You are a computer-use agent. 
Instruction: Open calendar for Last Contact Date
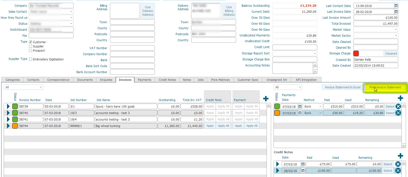[396, 5]
